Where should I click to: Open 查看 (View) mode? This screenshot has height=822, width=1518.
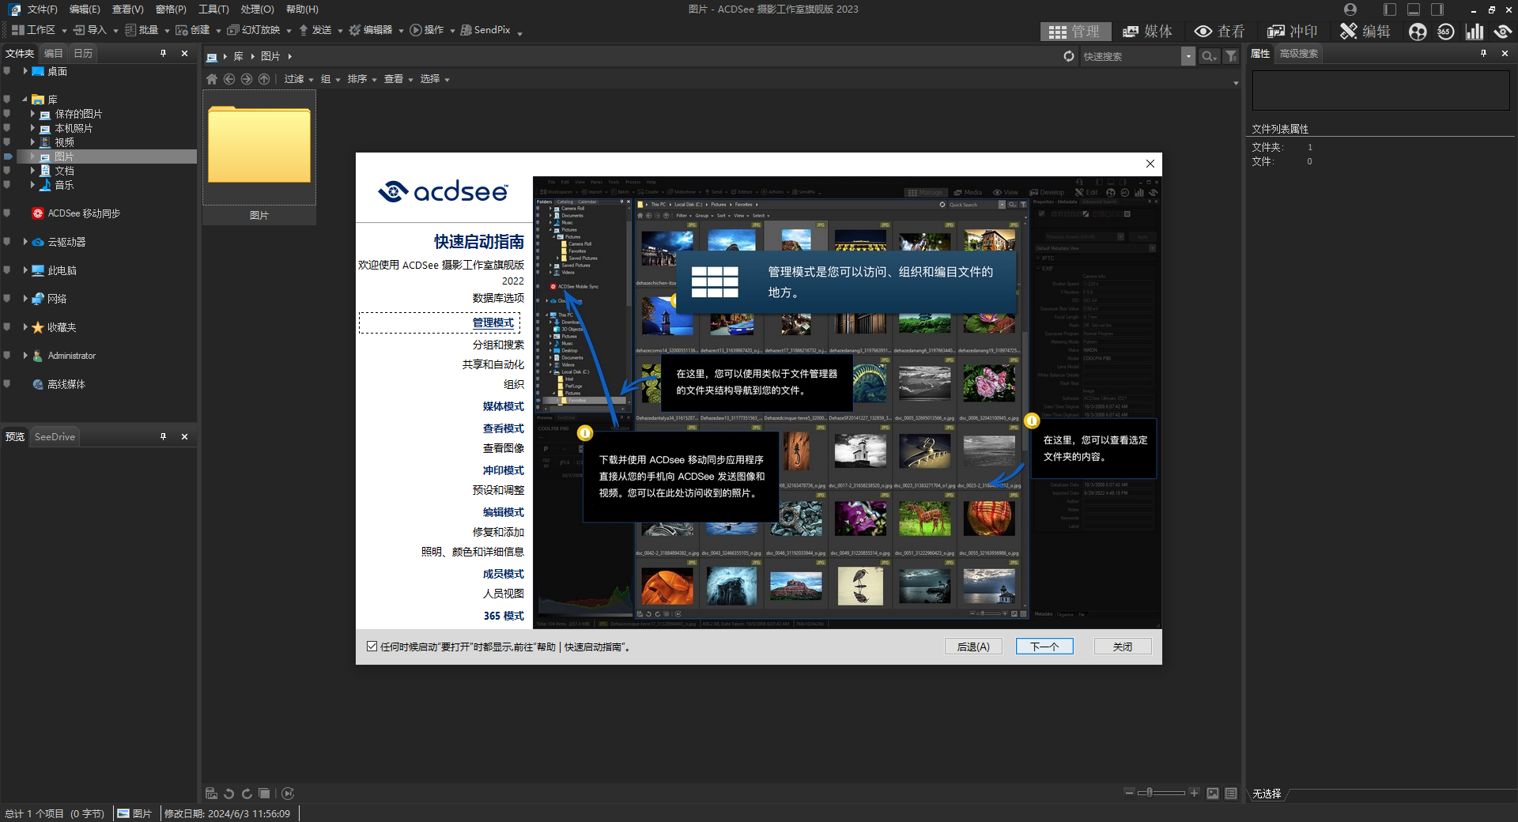point(1220,32)
